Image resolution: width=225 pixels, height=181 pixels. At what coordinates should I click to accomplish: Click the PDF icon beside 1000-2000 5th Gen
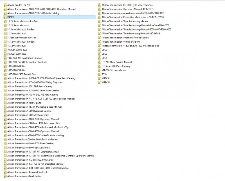5,70
